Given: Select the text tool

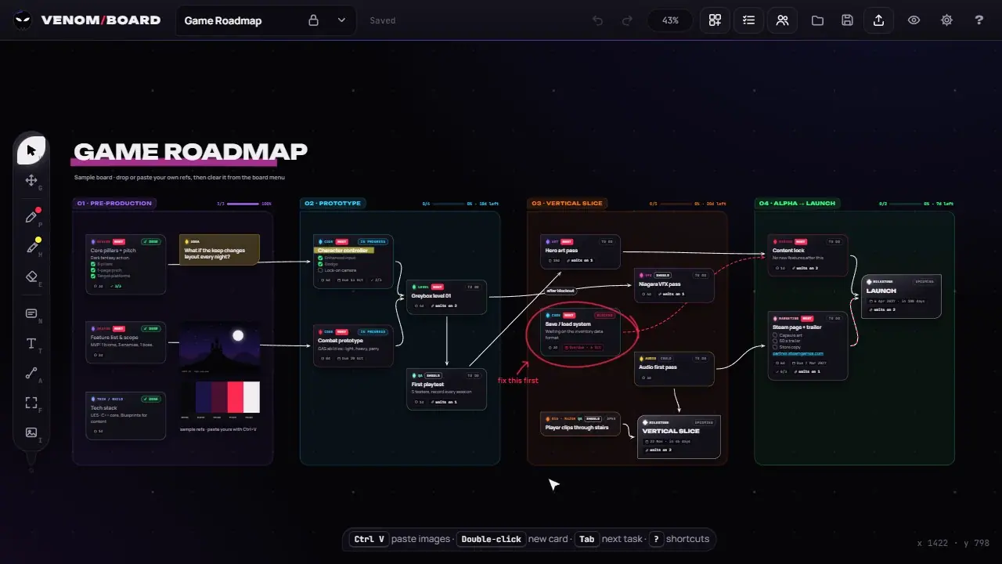Looking at the screenshot, I should click(31, 343).
